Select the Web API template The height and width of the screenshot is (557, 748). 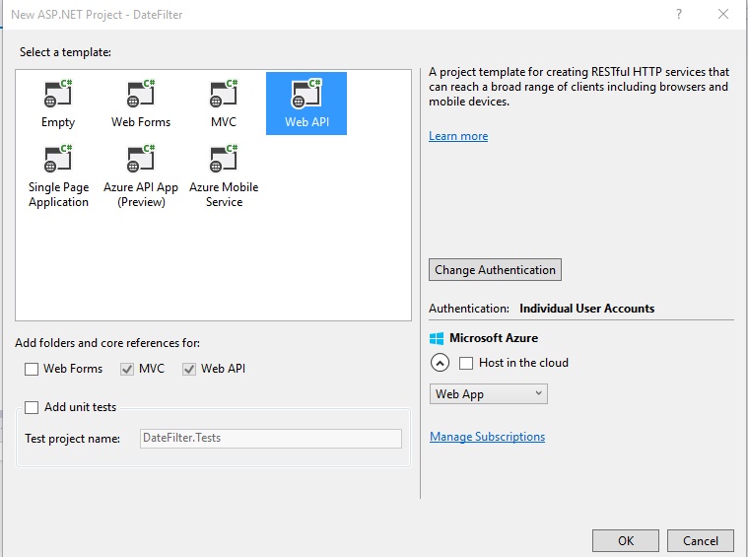pos(306,104)
